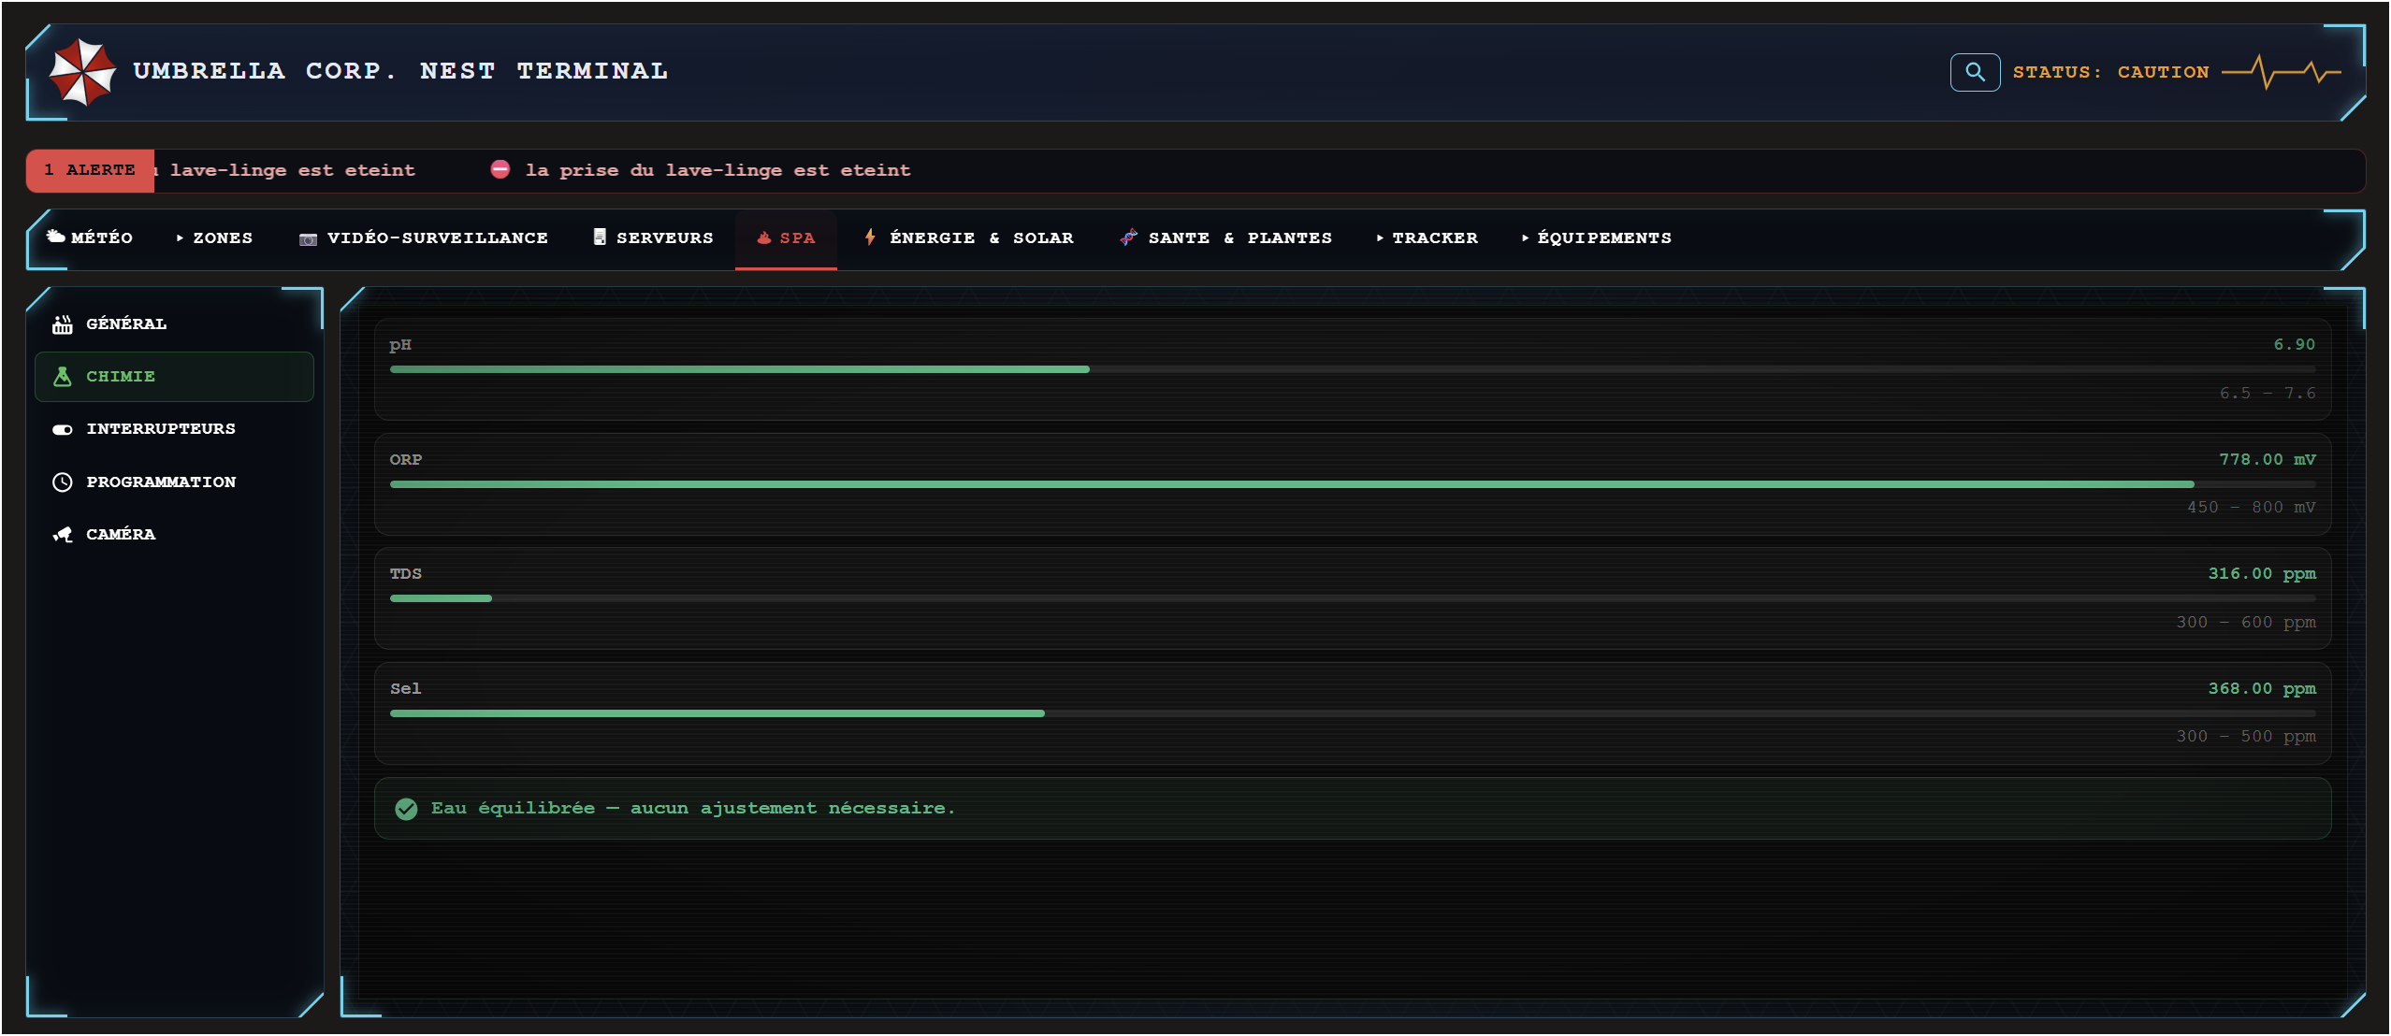Click the red spa icon in the navigation bar

pos(764,237)
